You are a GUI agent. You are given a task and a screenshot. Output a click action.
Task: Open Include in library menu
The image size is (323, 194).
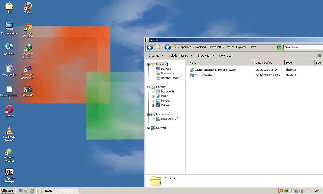pos(180,56)
